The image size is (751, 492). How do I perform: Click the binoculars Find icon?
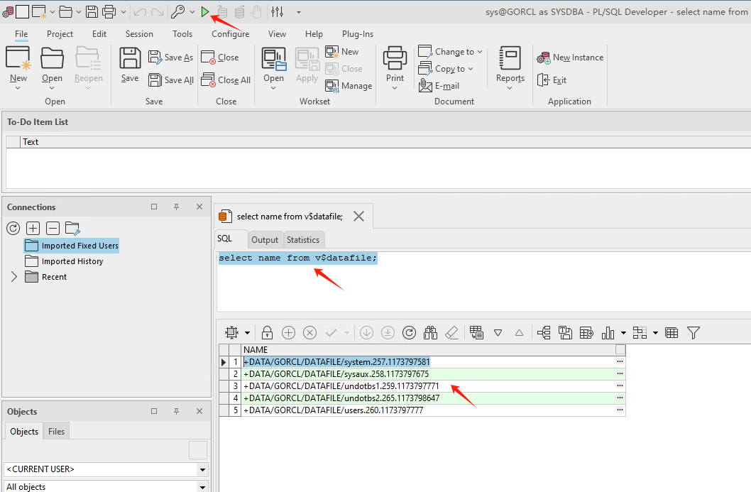click(x=431, y=332)
